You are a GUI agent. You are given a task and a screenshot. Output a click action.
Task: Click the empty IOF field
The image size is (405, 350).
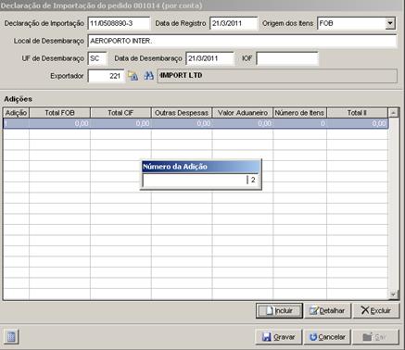287,58
